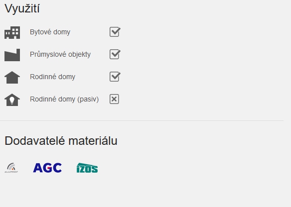This screenshot has height=207, width=291.
Task: Select the plain family house icon
Action: coord(12,77)
